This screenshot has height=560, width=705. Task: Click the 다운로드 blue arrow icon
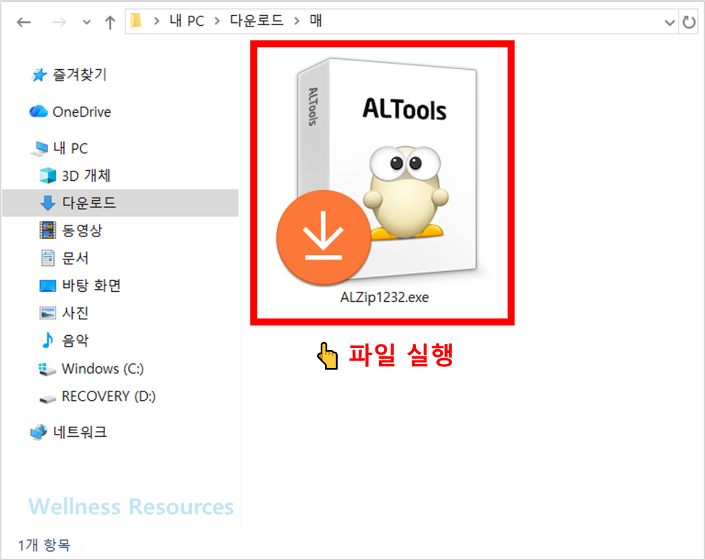(48, 203)
